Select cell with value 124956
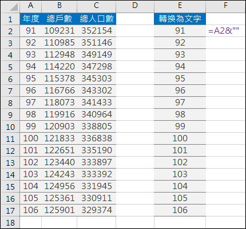 click(x=59, y=186)
